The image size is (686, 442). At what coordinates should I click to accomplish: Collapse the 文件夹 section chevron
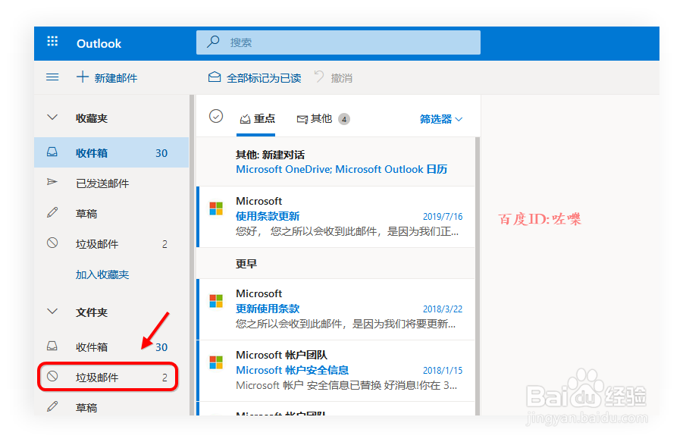click(x=52, y=312)
